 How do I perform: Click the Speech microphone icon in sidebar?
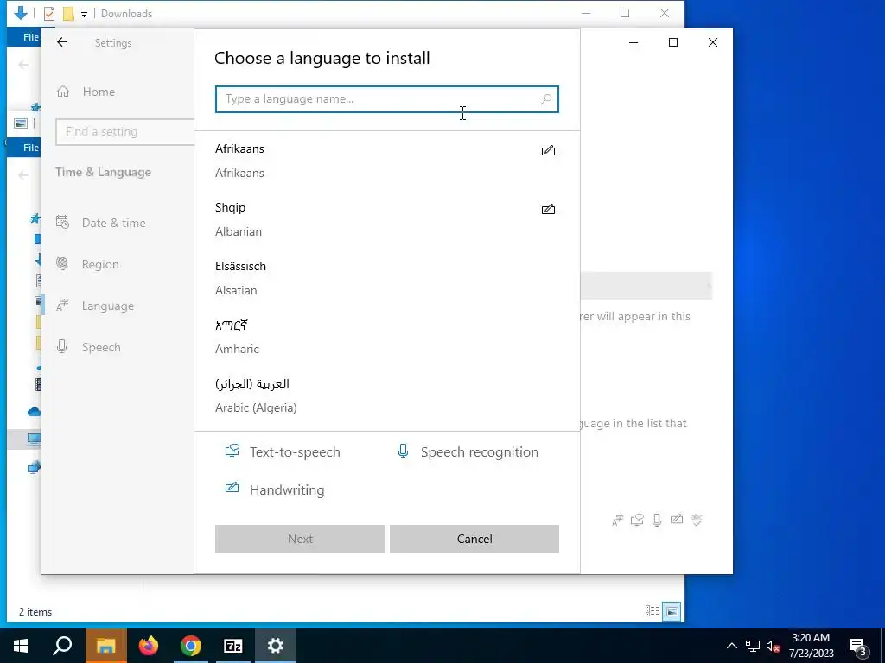62,346
